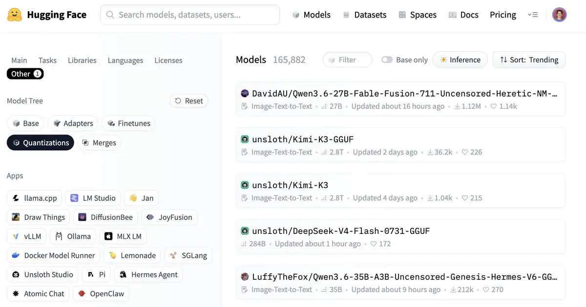This screenshot has width=586, height=307.
Task: Filter by Unsloth Studio app
Action: click(43, 274)
